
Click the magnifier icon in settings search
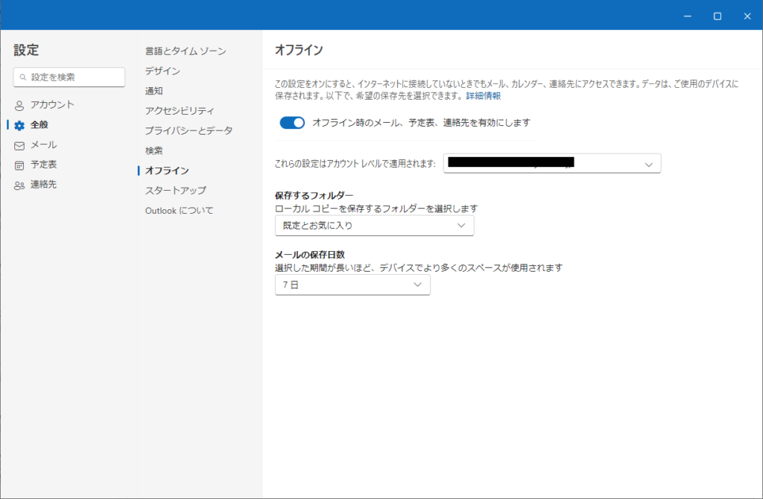23,77
